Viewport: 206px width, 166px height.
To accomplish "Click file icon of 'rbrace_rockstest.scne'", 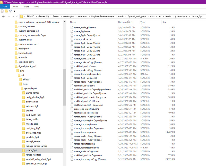I will pos(72,144).
